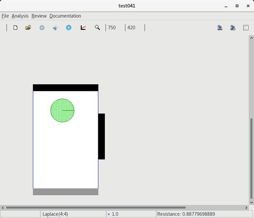Open the Documentation menu
The image size is (254, 218).
65,16
